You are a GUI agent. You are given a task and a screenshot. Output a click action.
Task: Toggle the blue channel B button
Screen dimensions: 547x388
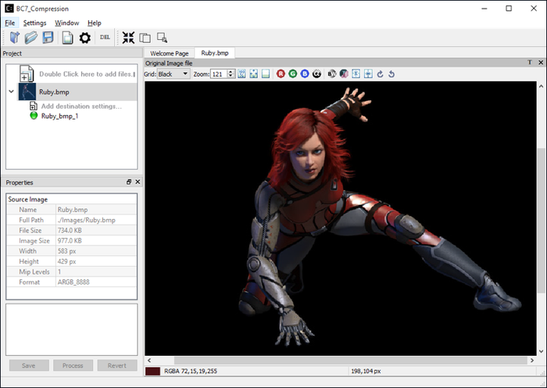click(x=305, y=74)
